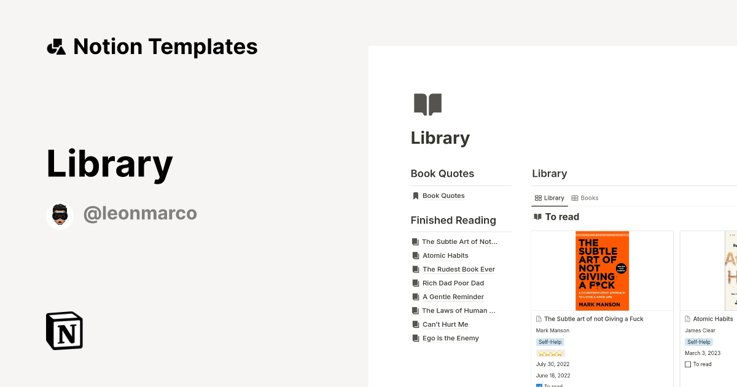Toggle To read checkbox on Atomic Habits card
This screenshot has height=387, width=737.
point(688,364)
